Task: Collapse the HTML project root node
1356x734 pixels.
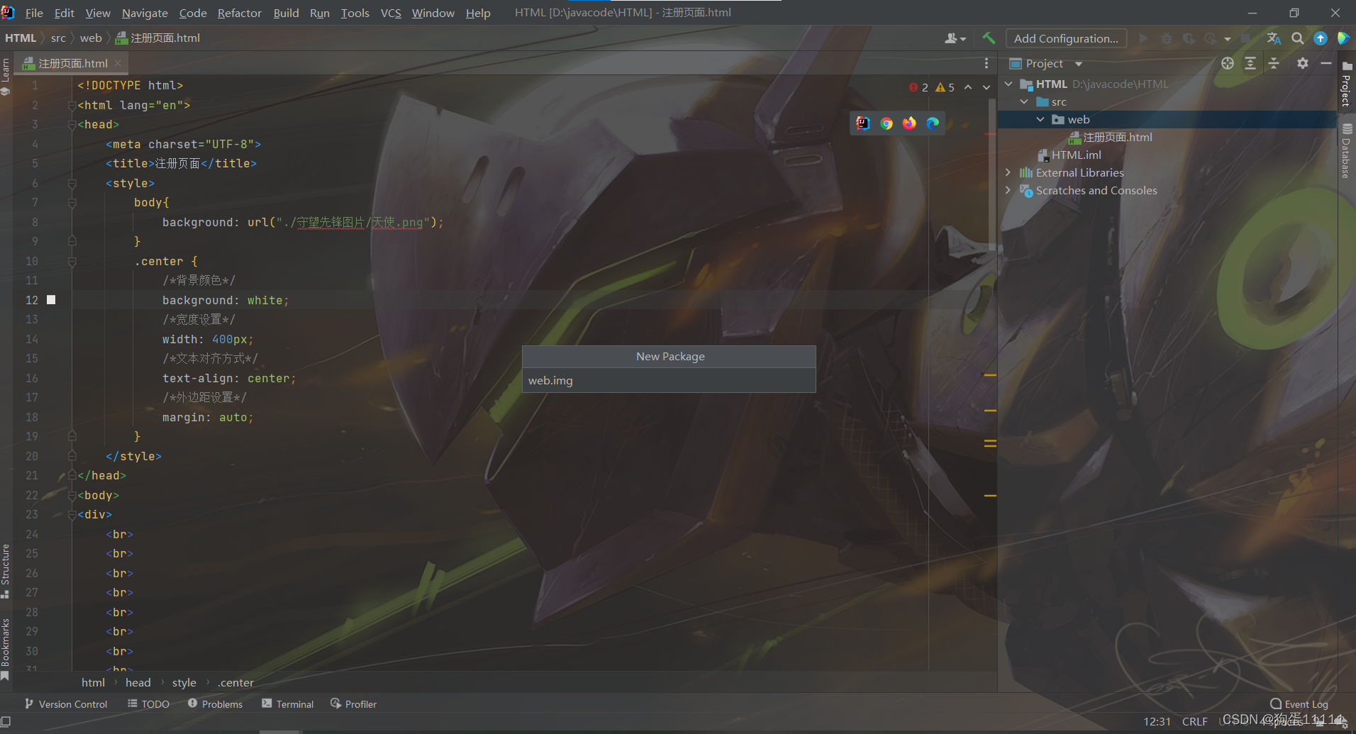Action: (x=1008, y=84)
